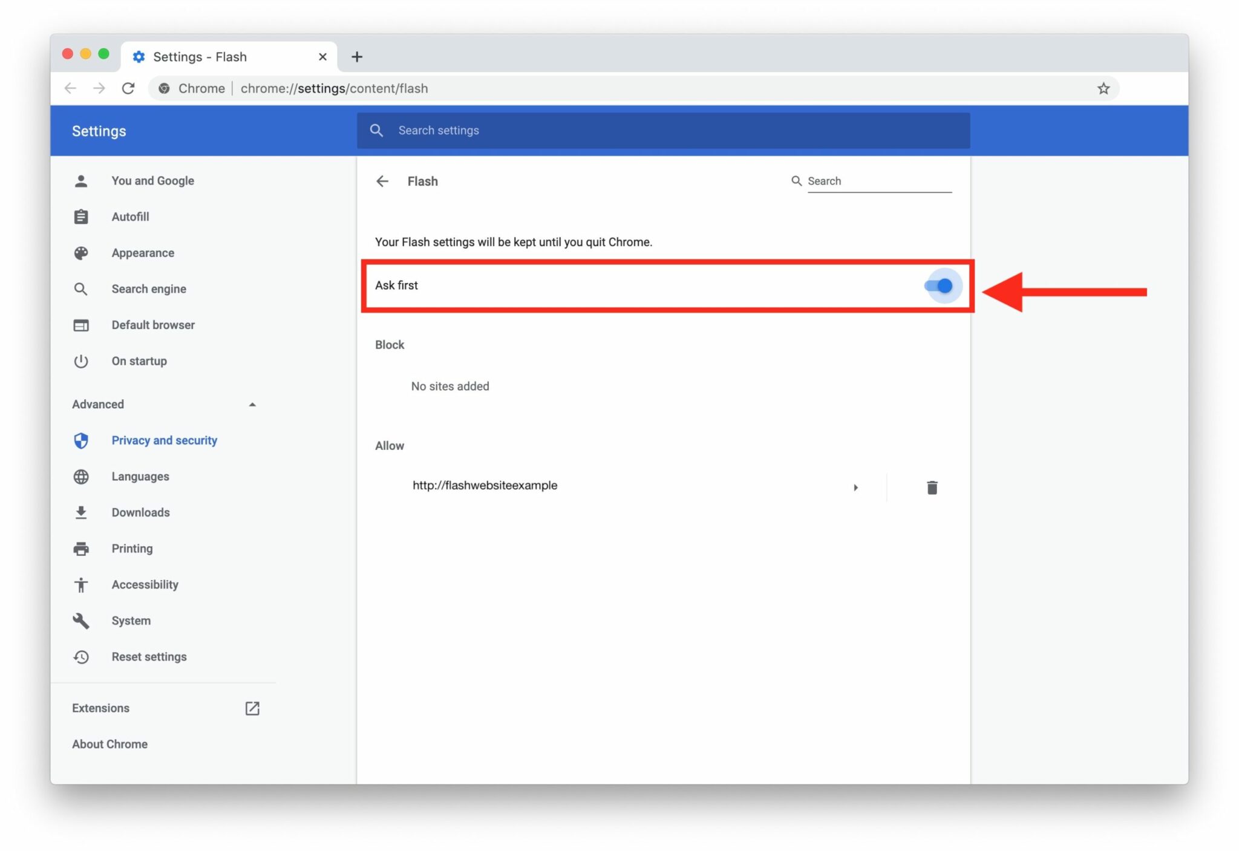The height and width of the screenshot is (851, 1239).
Task: Go back using the arrow beside Flash
Action: point(383,181)
